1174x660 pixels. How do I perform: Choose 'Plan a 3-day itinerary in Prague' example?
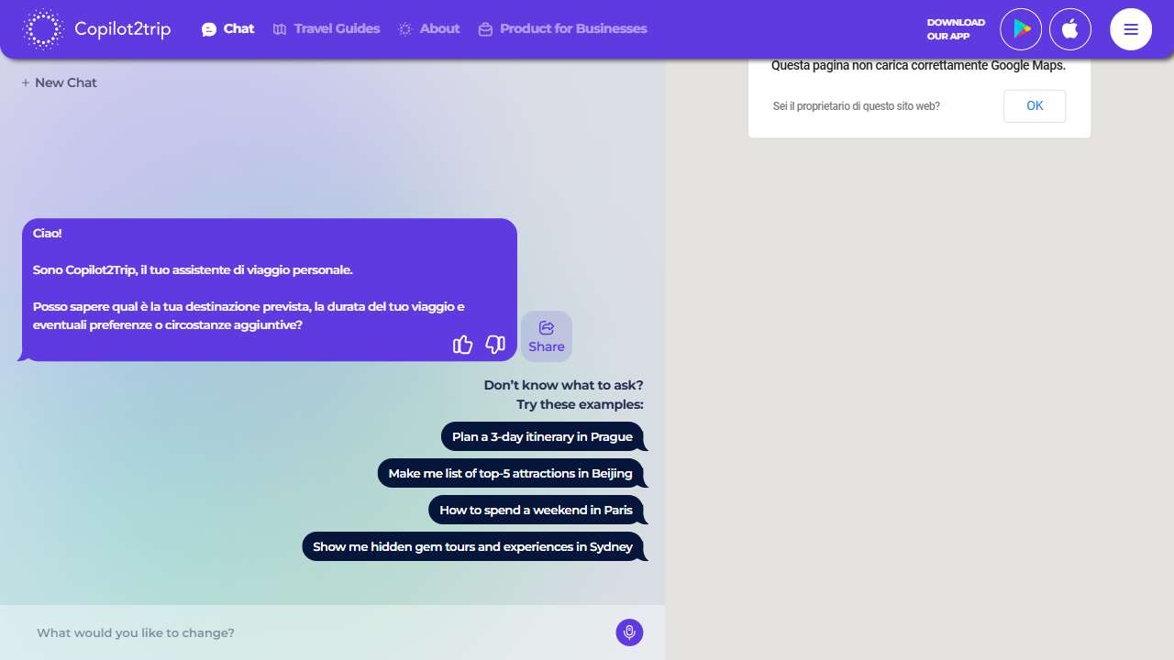[x=542, y=436]
